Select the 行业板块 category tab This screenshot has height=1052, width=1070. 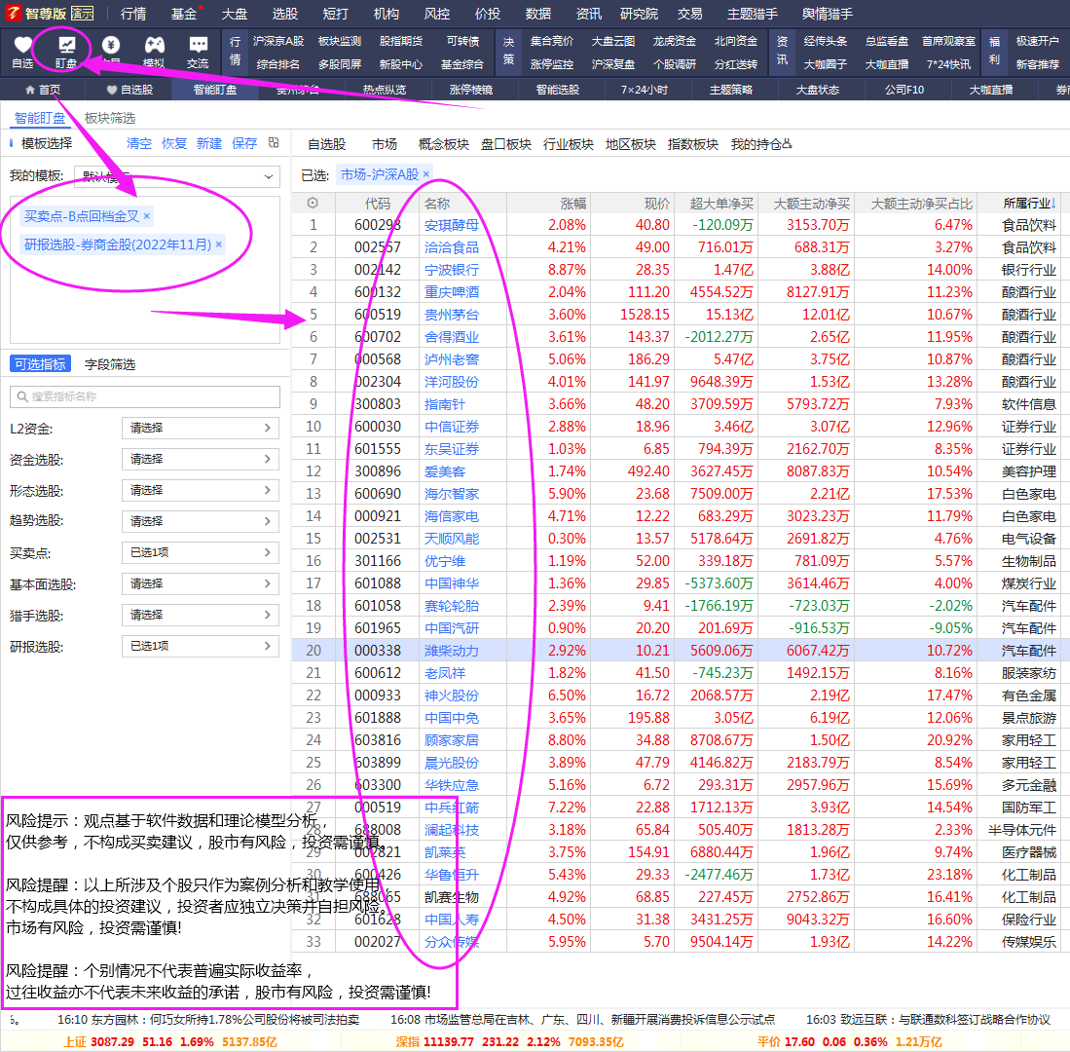pos(569,144)
